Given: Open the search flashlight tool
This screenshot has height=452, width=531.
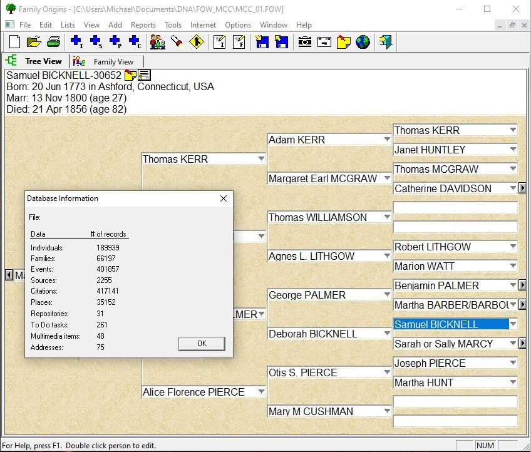Looking at the screenshot, I should click(x=177, y=42).
